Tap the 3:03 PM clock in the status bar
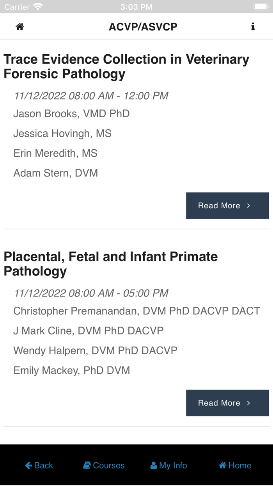Viewport: 273px width, 486px height. [136, 6]
